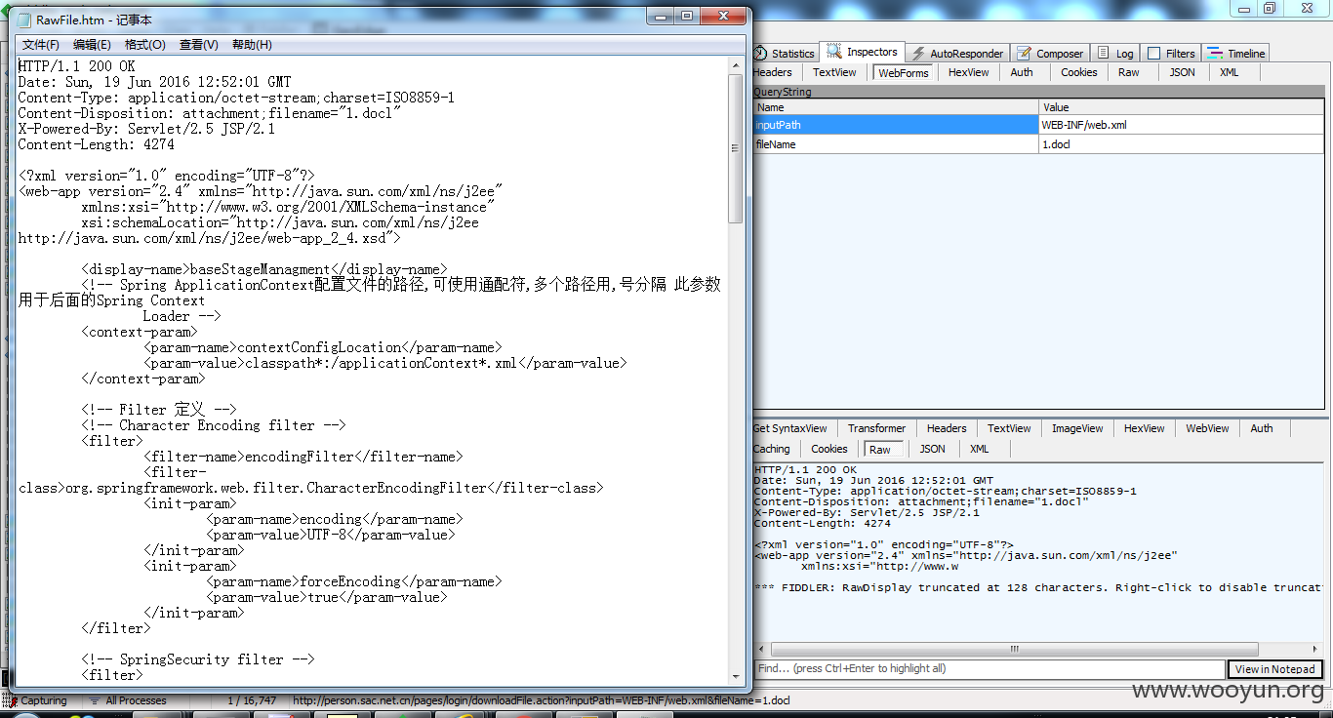
Task: Click the encodingFilter filter-name line in Notepad
Action: [x=303, y=457]
